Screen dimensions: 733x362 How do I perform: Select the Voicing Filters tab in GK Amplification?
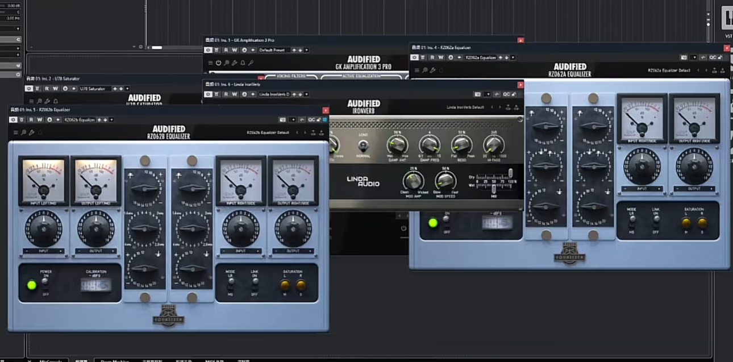point(292,76)
